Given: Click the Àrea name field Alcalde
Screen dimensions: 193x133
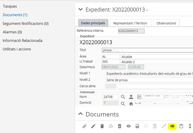Looking at the screenshot, I should click(x=157, y=57).
